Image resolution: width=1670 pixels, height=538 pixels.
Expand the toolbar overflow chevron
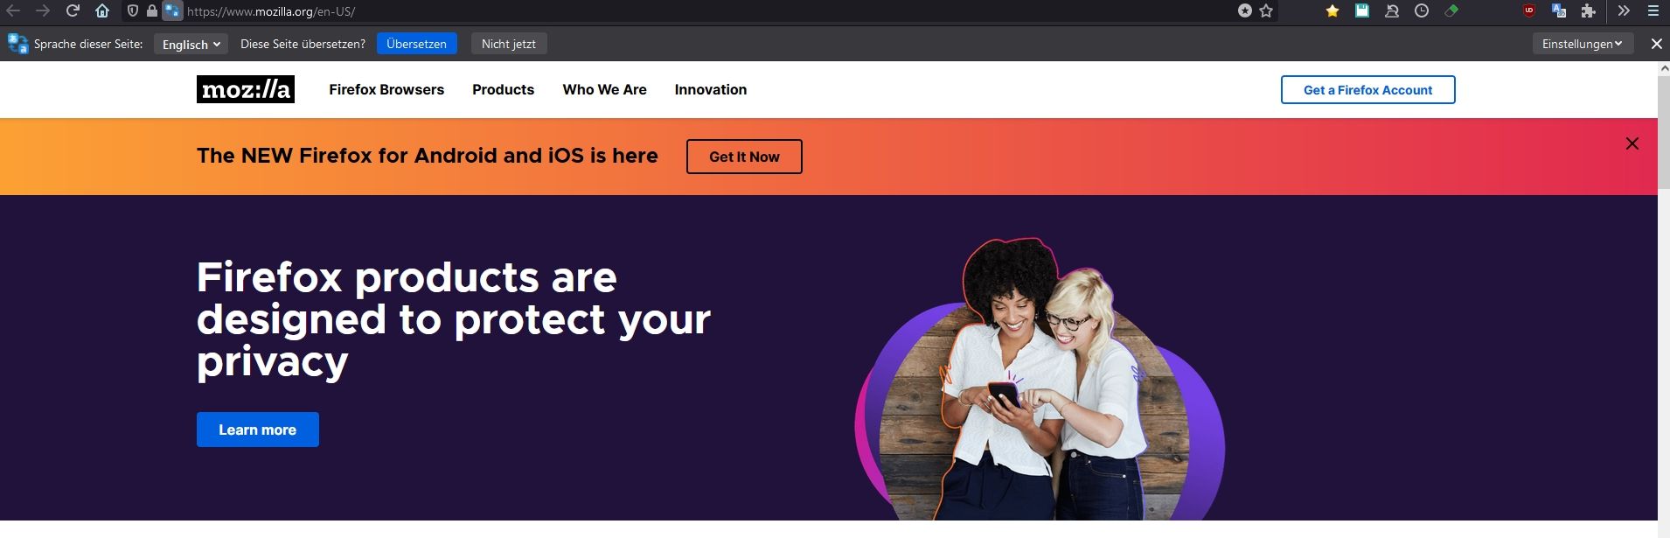point(1624,10)
